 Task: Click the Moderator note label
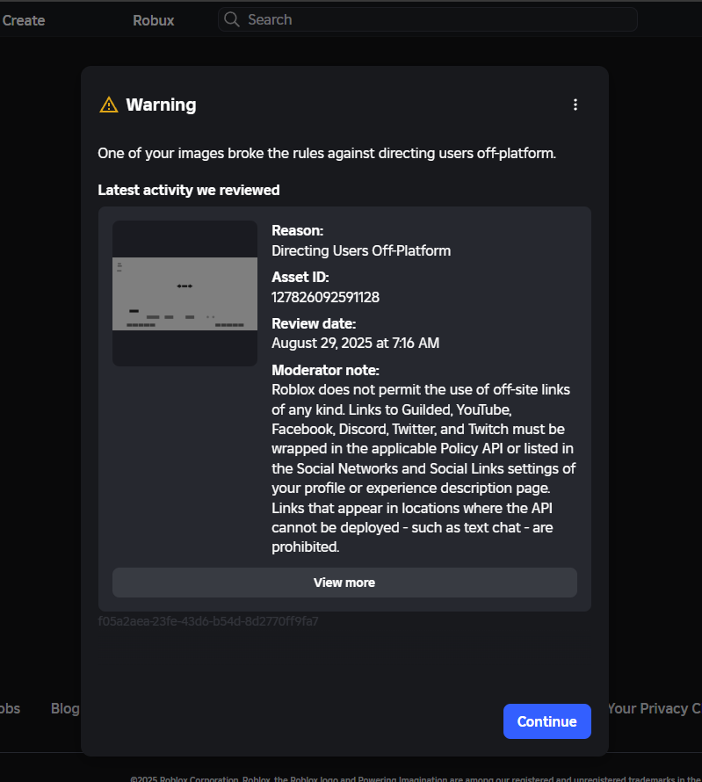pos(326,370)
